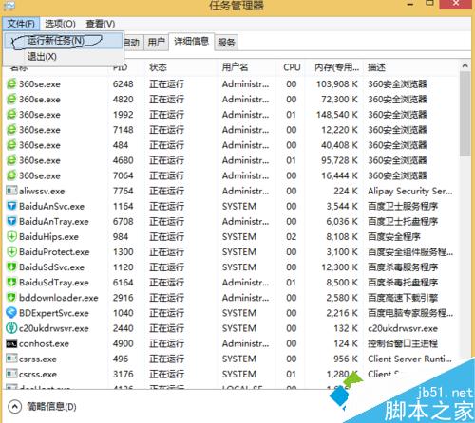475x423 pixels.
Task: Select the BaiduSdTray.exe process name
Action: (x=54, y=283)
